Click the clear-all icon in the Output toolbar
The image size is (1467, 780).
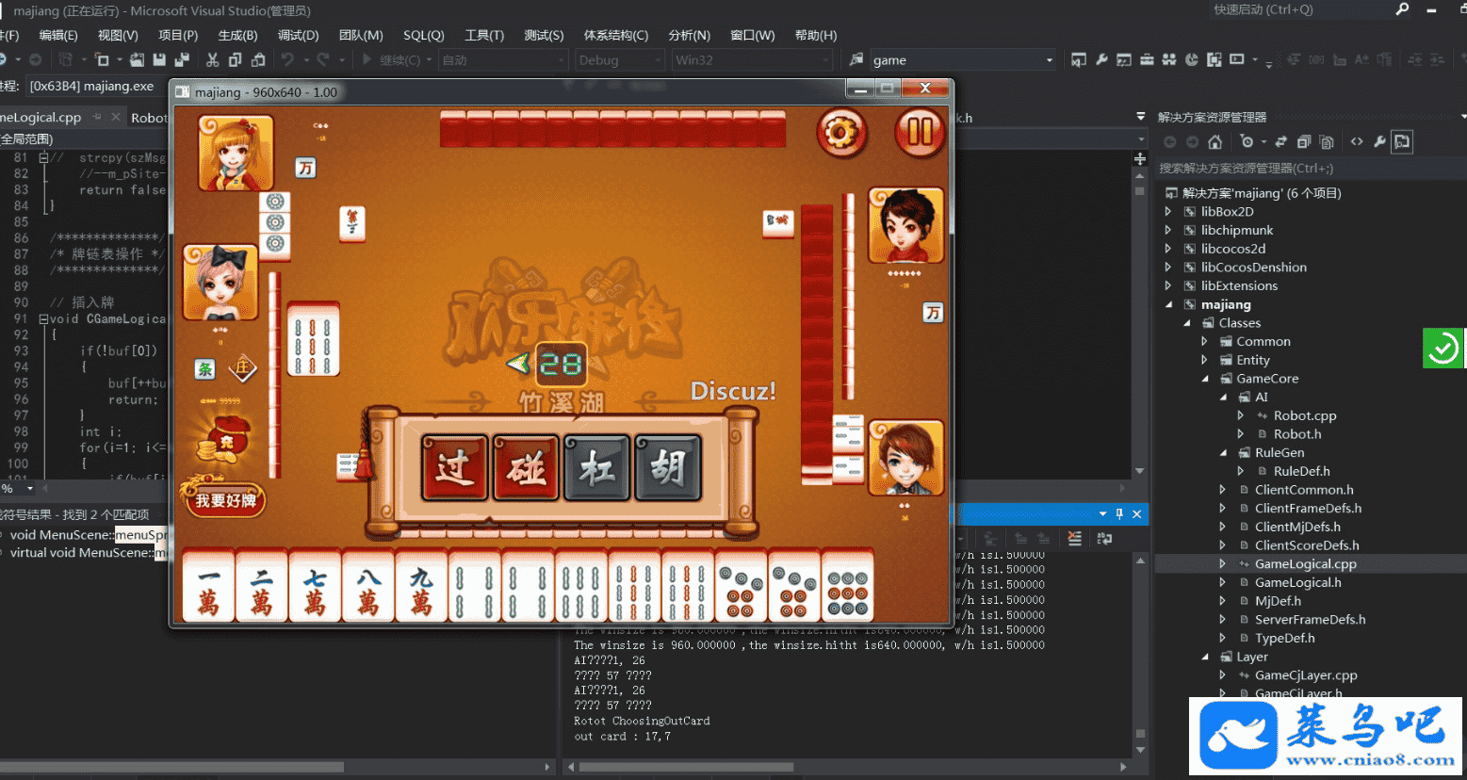point(1074,539)
